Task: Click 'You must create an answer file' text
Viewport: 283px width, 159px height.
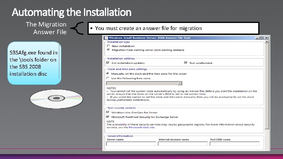Action: tap(148, 28)
